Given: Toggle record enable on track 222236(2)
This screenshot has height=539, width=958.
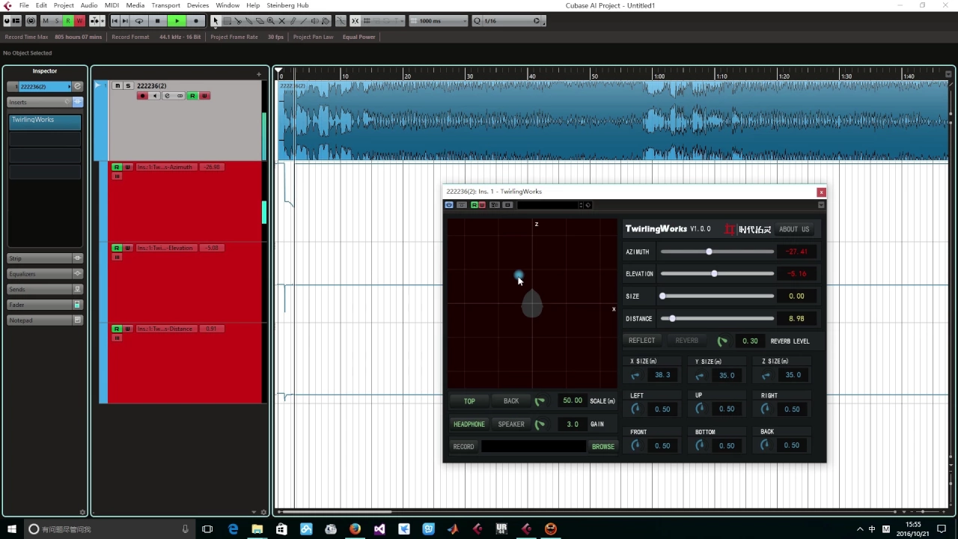Looking at the screenshot, I should [142, 96].
